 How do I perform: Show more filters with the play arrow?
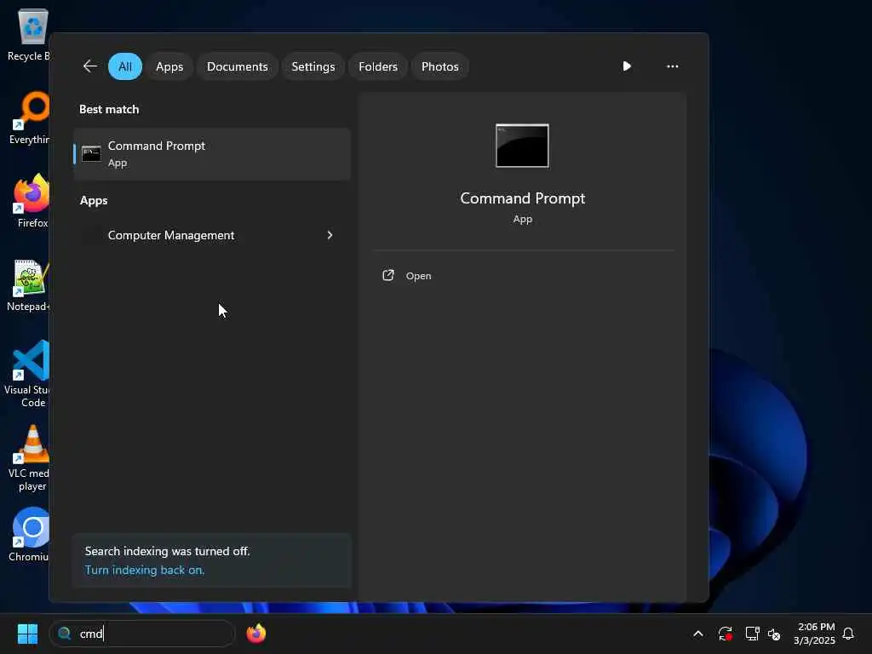(x=627, y=66)
